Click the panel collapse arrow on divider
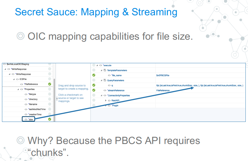This screenshot has width=248, height=161. [57, 99]
